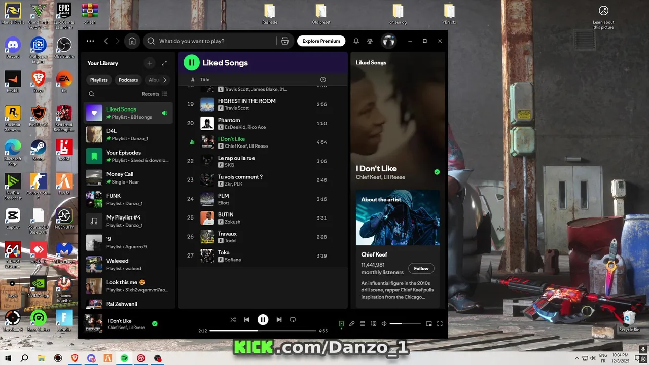Open Your Episodes in library
Image resolution: width=649 pixels, height=365 pixels.
coord(128,156)
